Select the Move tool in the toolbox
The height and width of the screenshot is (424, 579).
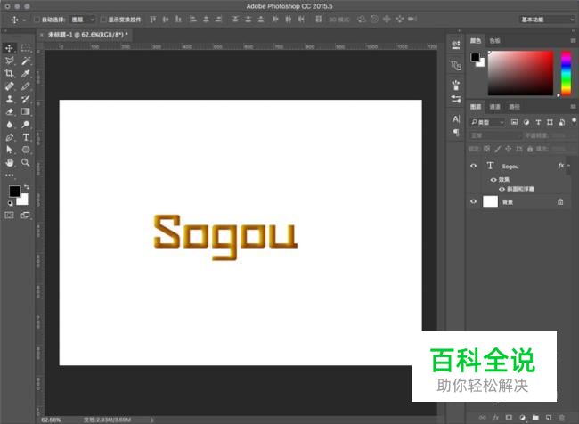coord(9,48)
